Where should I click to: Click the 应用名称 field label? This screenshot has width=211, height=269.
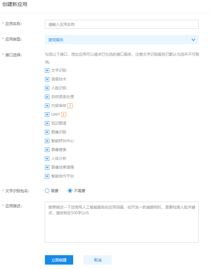point(14,24)
